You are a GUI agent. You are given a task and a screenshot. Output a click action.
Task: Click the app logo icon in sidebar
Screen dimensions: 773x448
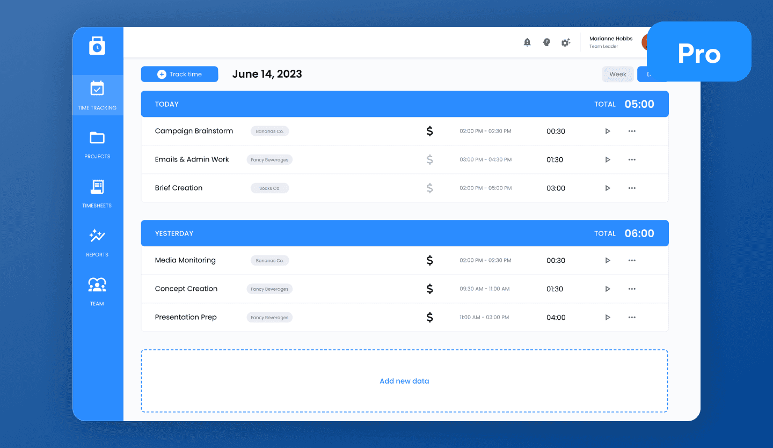click(x=97, y=46)
